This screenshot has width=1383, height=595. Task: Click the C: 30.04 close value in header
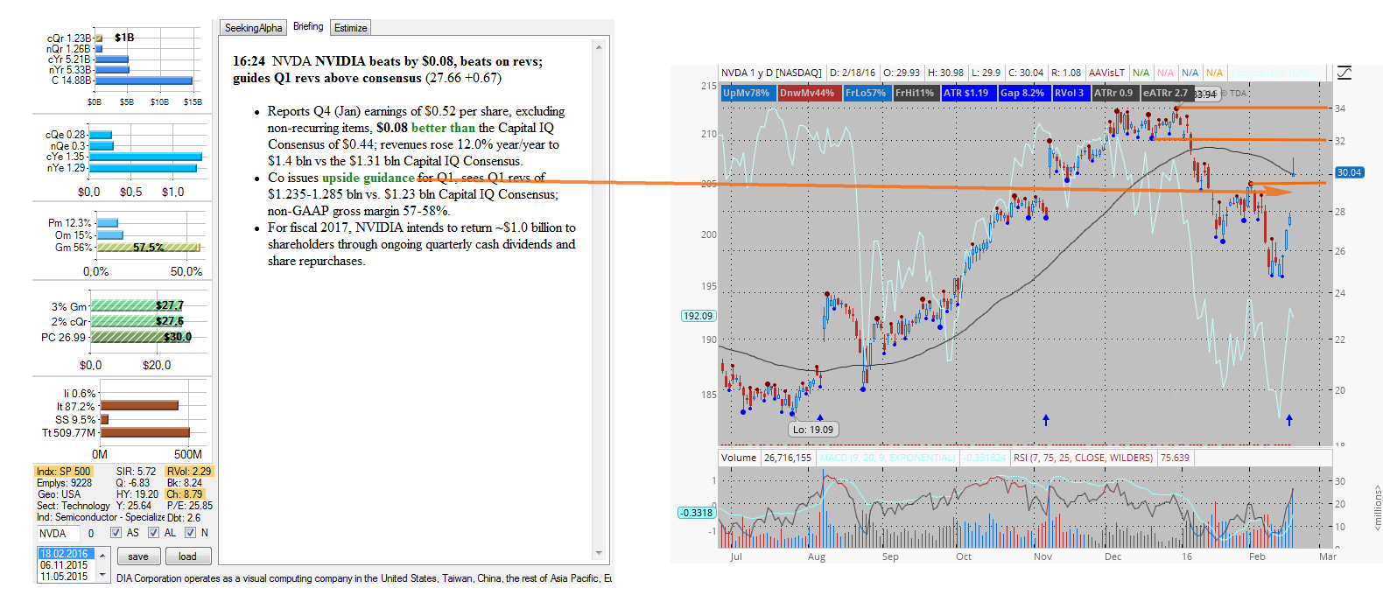click(1026, 73)
